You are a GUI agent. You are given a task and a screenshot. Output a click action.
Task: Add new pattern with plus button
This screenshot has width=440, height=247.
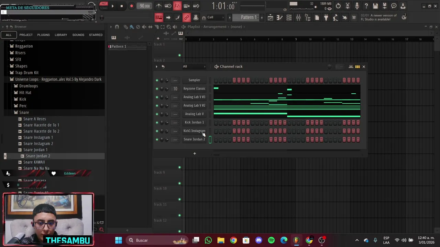point(262,17)
